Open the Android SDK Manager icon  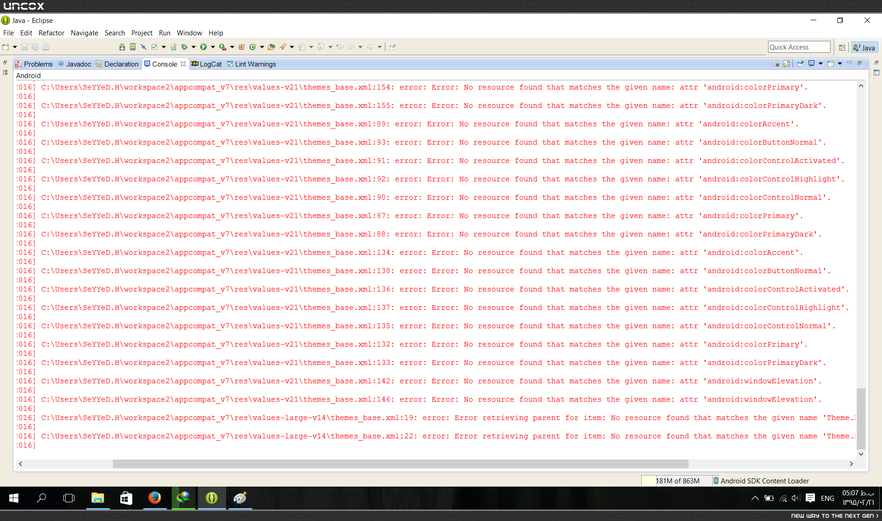pos(122,47)
